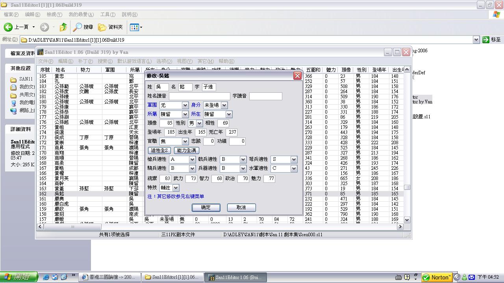Click the 忠誠 input field

pyautogui.click(x=209, y=141)
